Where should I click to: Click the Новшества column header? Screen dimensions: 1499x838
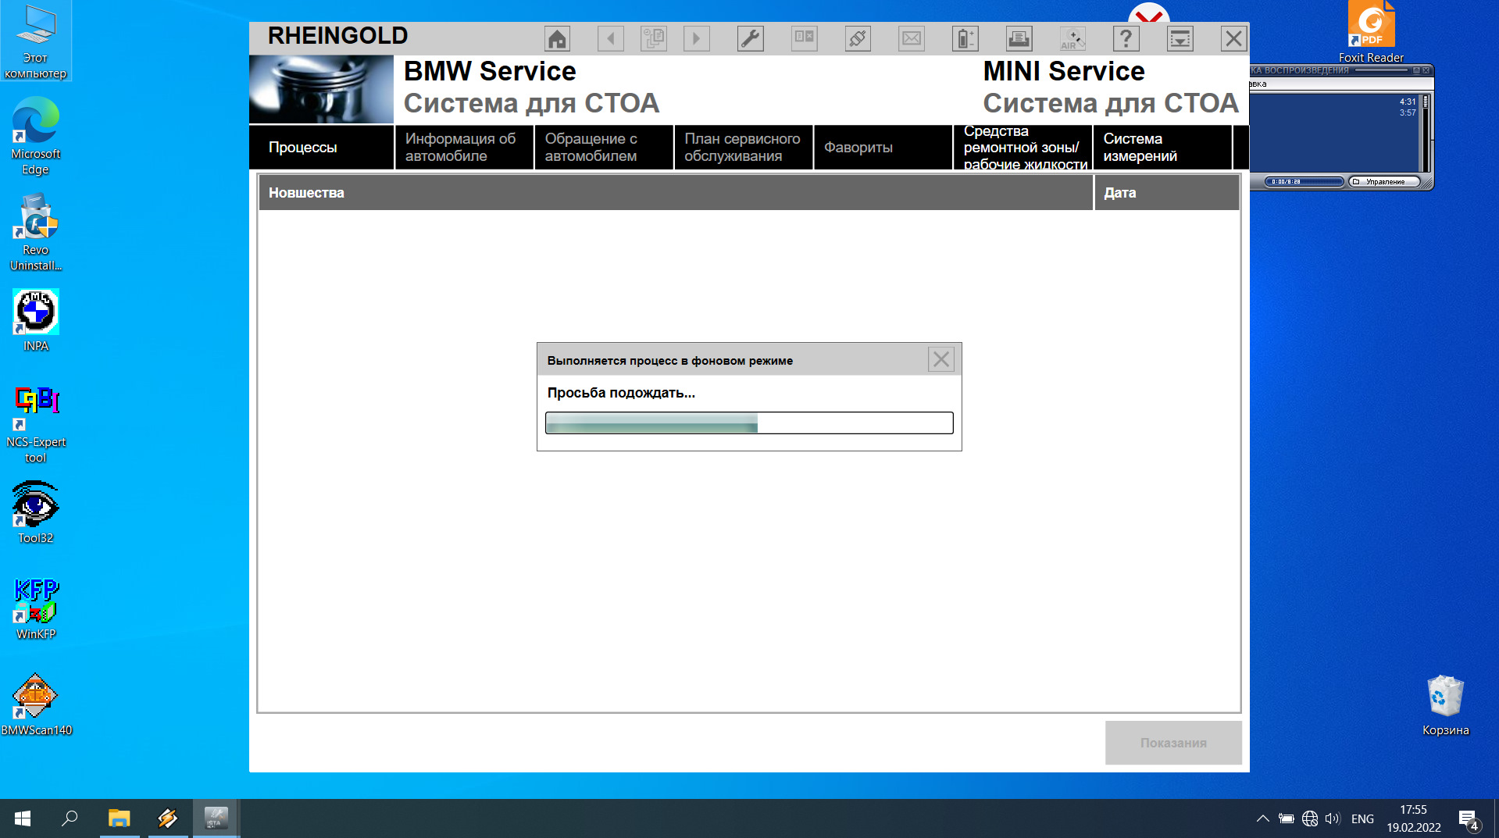point(676,193)
